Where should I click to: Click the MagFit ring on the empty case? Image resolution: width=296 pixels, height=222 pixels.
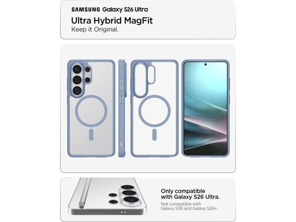pyautogui.click(x=154, y=111)
